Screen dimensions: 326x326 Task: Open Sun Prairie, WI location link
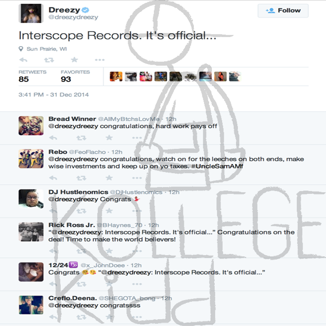point(47,49)
